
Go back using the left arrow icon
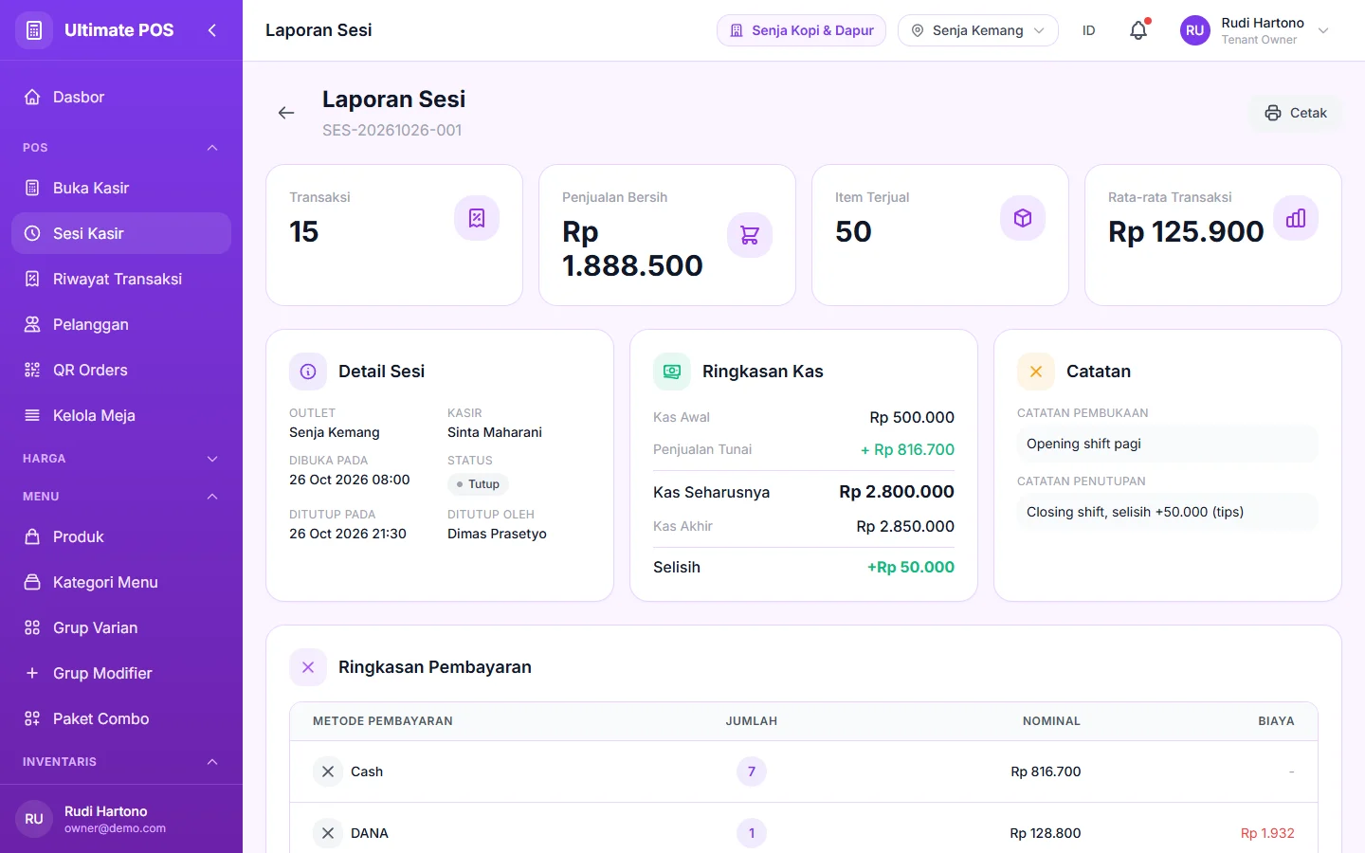tap(286, 113)
